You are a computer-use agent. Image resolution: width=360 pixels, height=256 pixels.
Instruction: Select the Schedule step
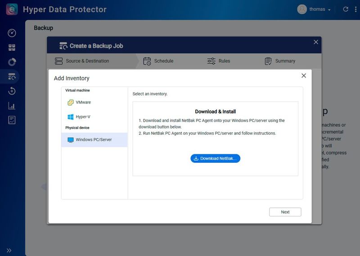coord(158,61)
